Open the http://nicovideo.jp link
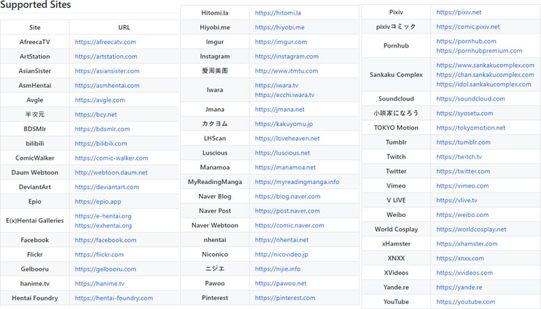The height and width of the screenshot is (309, 541). 281,254
